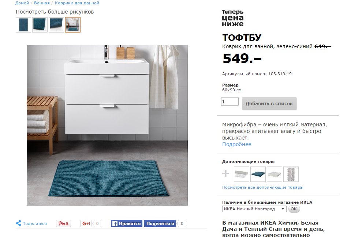This screenshot has width=351, height=237.
Task: Click the quantity input field
Action: pos(230,102)
